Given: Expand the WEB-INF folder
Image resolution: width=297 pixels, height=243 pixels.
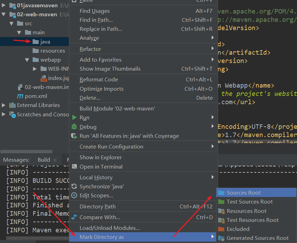Looking at the screenshot, I should click(x=35, y=69).
